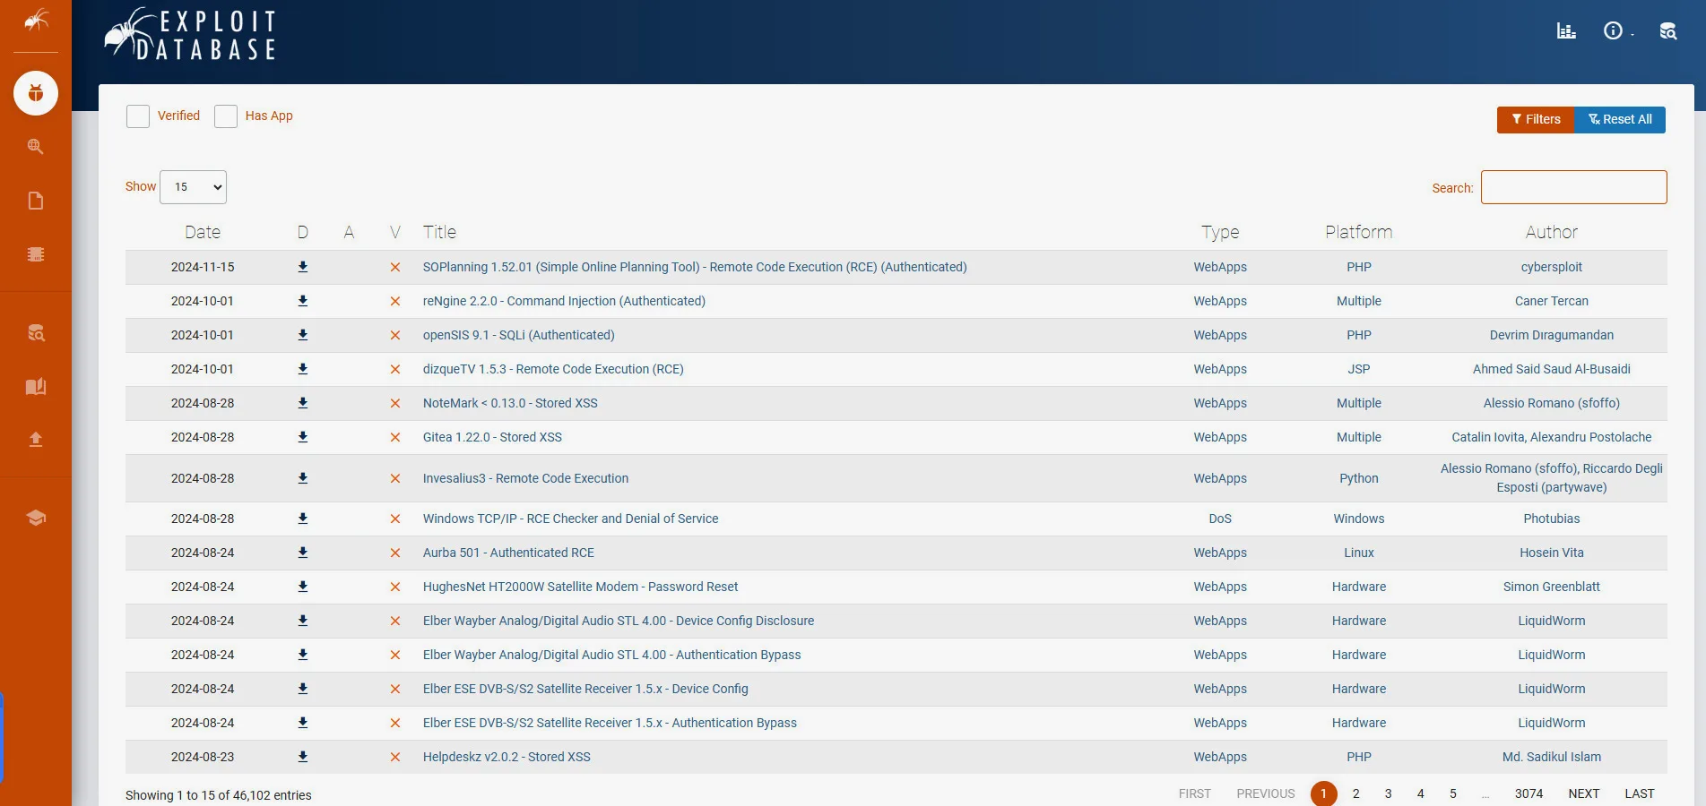Download Elber Wayber Authentication Bypass exploit
Screen dimensions: 1706x806
coord(303,655)
